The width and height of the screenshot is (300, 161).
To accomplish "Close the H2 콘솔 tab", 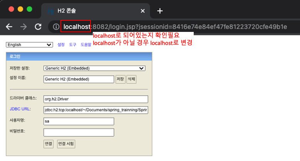I will [x=142, y=11].
